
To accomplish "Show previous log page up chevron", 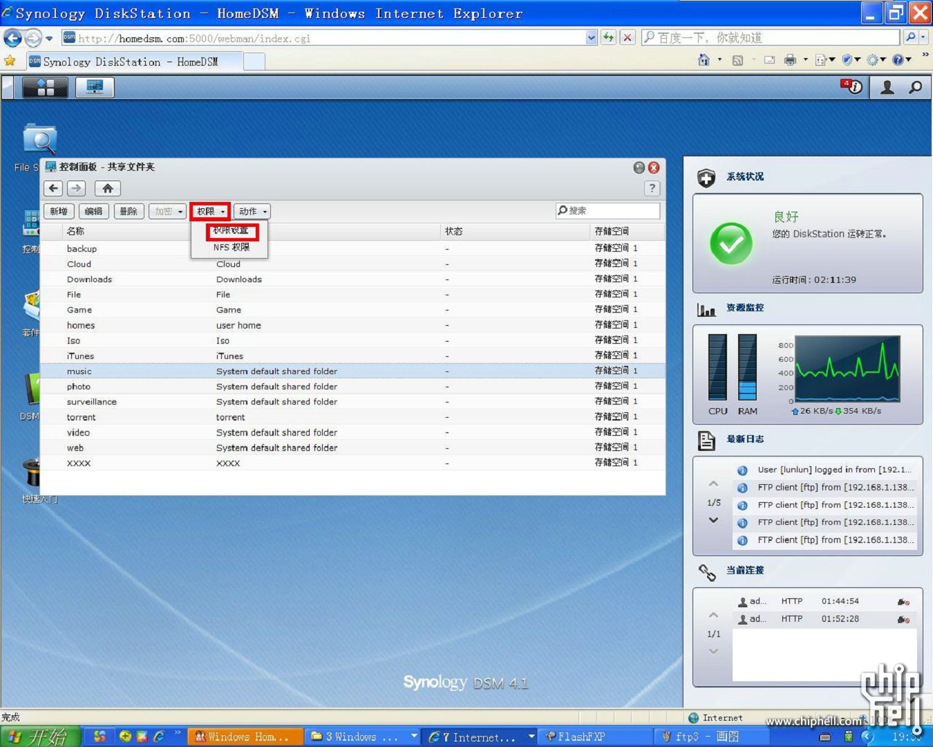I will pos(713,483).
